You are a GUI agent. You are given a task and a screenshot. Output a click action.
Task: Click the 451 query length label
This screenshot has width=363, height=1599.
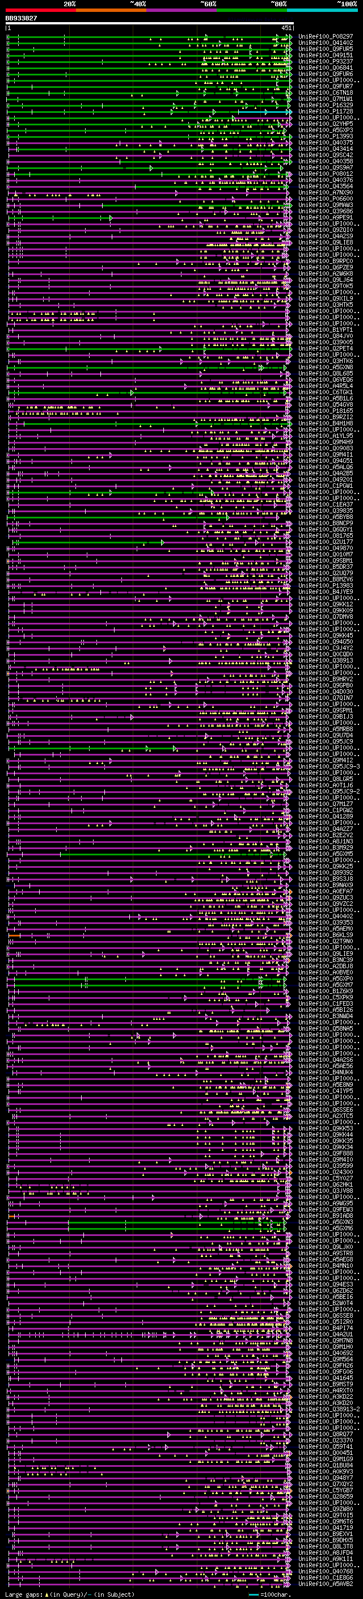point(286,28)
